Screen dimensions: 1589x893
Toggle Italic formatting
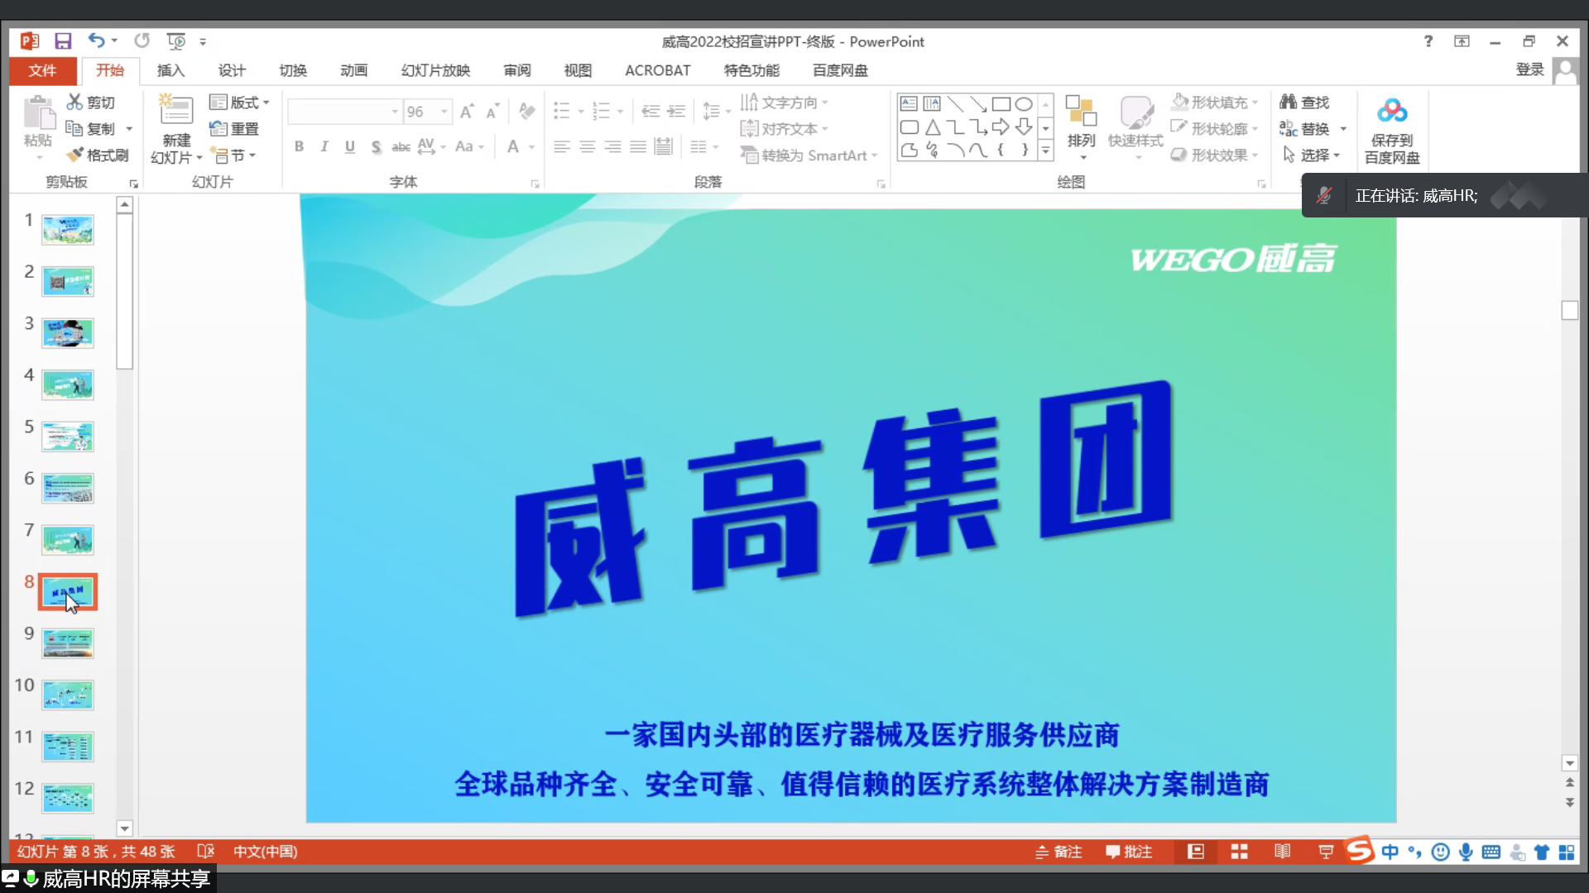click(x=324, y=147)
